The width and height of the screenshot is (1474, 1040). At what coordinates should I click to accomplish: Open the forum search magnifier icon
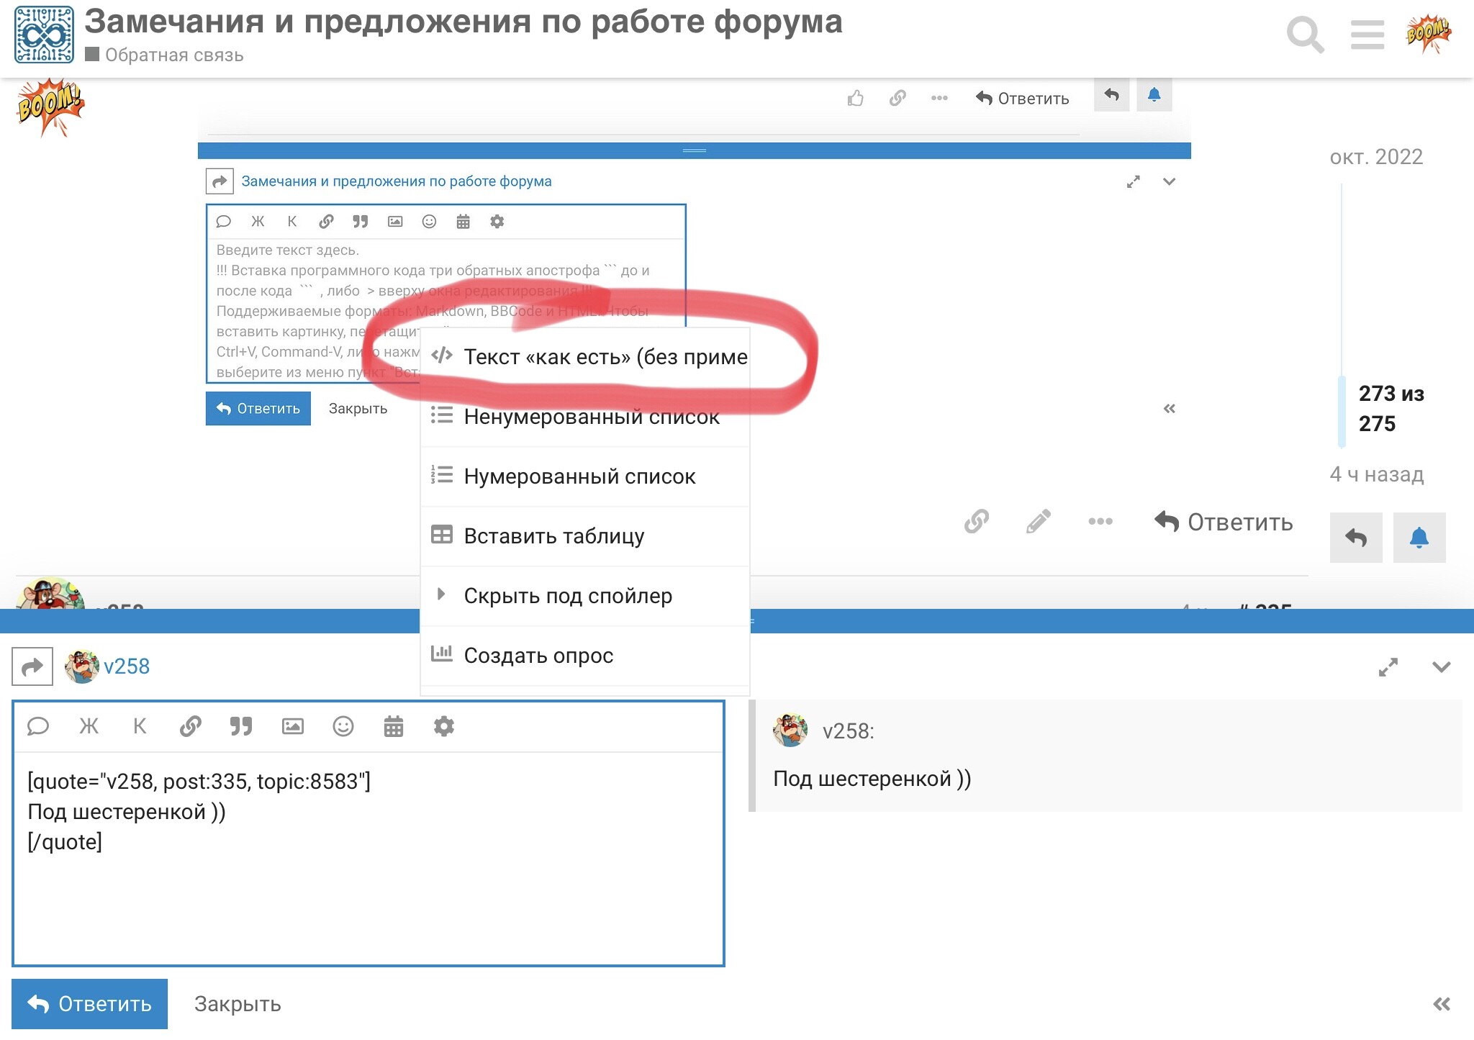click(x=1305, y=35)
